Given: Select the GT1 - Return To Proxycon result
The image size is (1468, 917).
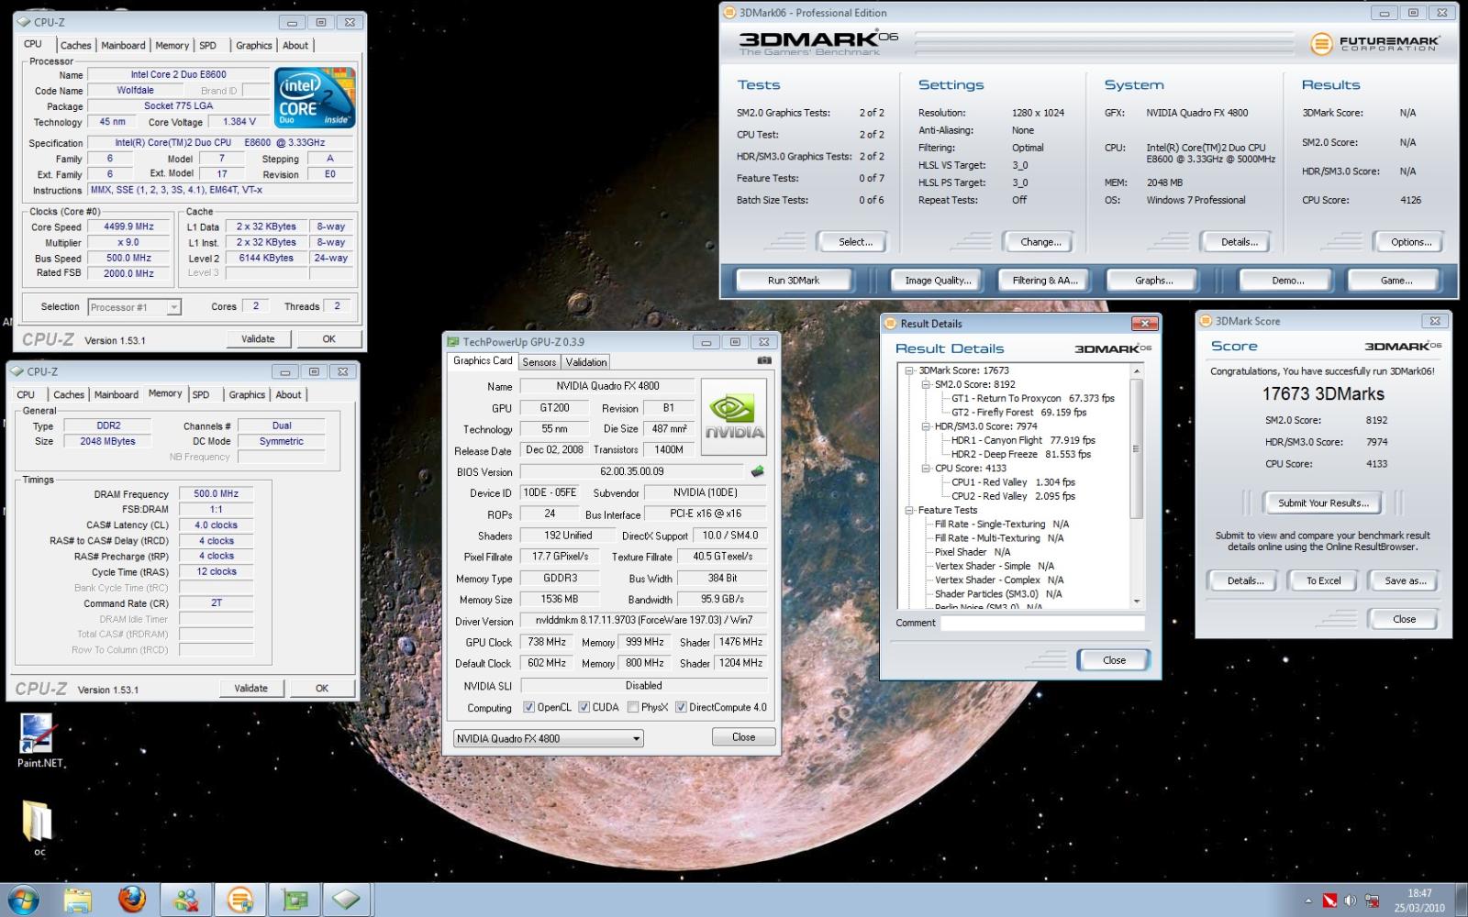Looking at the screenshot, I should (x=1032, y=398).
